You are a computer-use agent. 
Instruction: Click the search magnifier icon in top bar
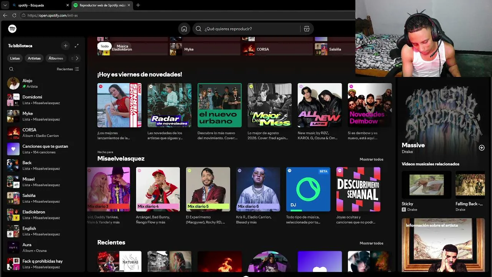coord(198,29)
